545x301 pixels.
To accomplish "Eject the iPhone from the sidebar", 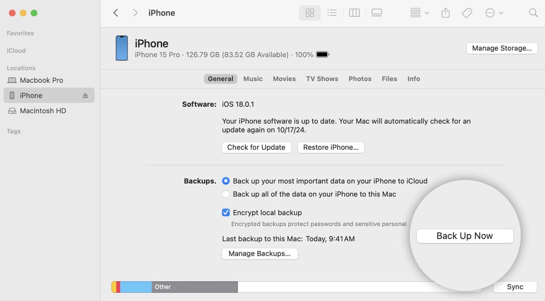I will tap(85, 95).
